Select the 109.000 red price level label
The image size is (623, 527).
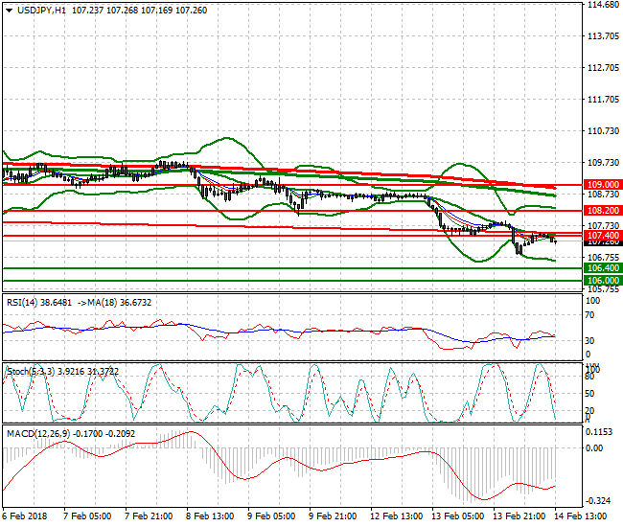(x=602, y=184)
